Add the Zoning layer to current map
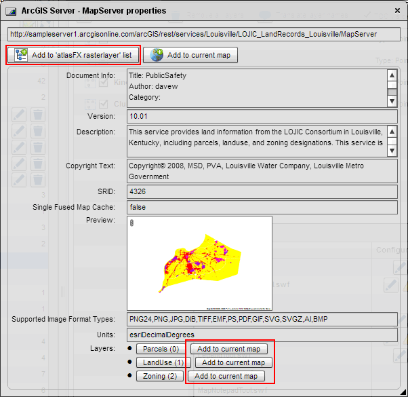Viewport: 408px width, 397px height. pos(226,376)
